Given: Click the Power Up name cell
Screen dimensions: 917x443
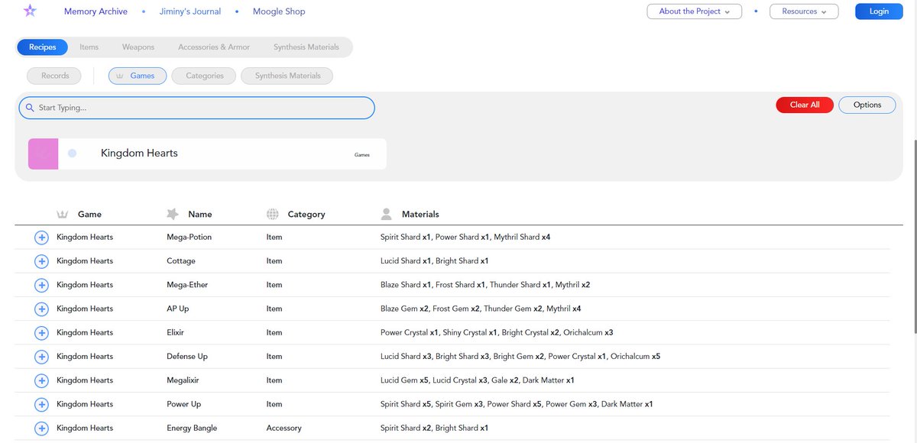Looking at the screenshot, I should [183, 404].
